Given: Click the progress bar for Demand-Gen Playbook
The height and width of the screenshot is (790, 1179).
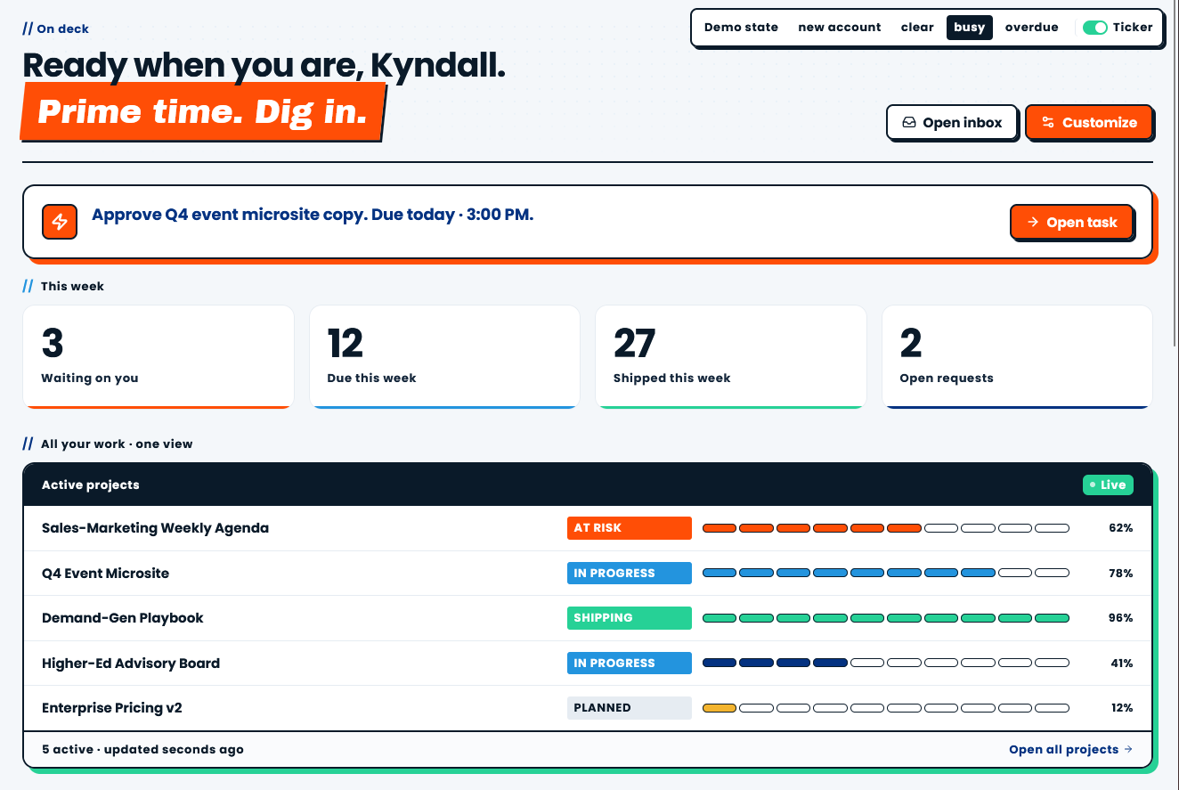Looking at the screenshot, I should (886, 618).
